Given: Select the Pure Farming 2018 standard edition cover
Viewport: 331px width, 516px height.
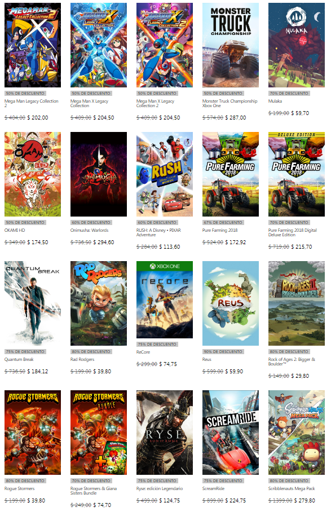Looking at the screenshot, I should (230, 174).
